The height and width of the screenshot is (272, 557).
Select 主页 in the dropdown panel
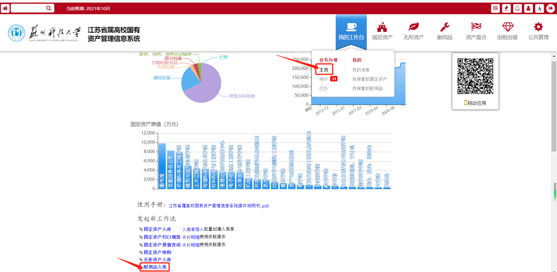[x=324, y=70]
